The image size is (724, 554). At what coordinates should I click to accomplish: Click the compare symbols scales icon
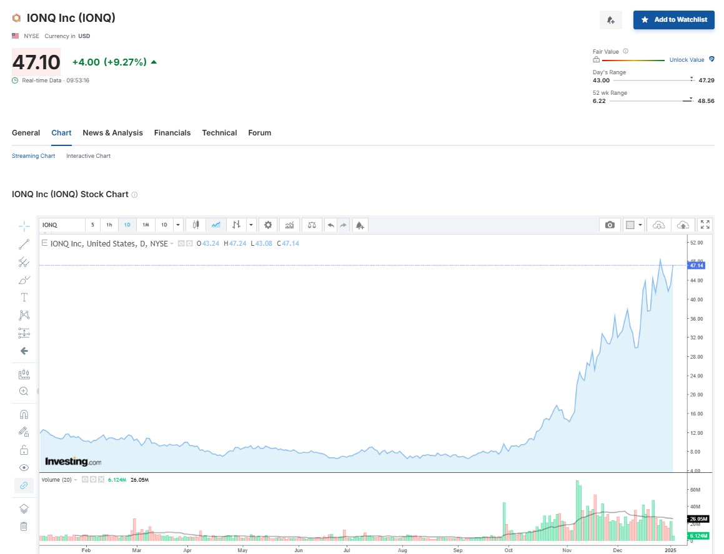point(312,225)
